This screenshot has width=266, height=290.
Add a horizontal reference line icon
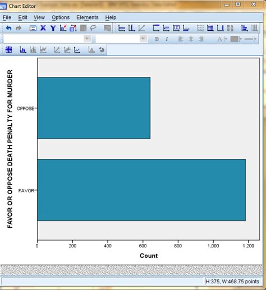[x=122, y=28]
